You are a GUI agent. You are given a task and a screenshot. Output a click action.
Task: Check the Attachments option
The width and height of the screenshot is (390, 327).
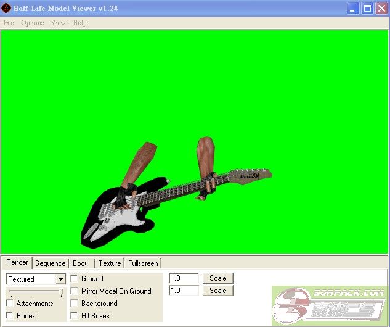pos(10,304)
